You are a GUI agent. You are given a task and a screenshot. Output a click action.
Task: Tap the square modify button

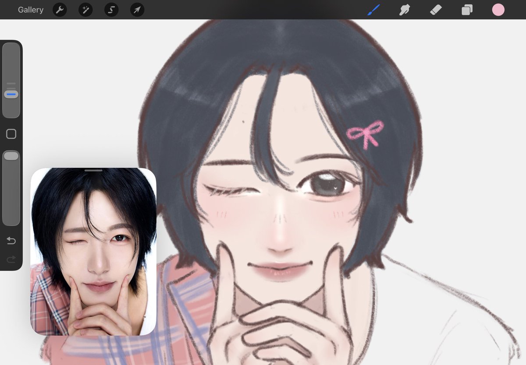pyautogui.click(x=11, y=134)
